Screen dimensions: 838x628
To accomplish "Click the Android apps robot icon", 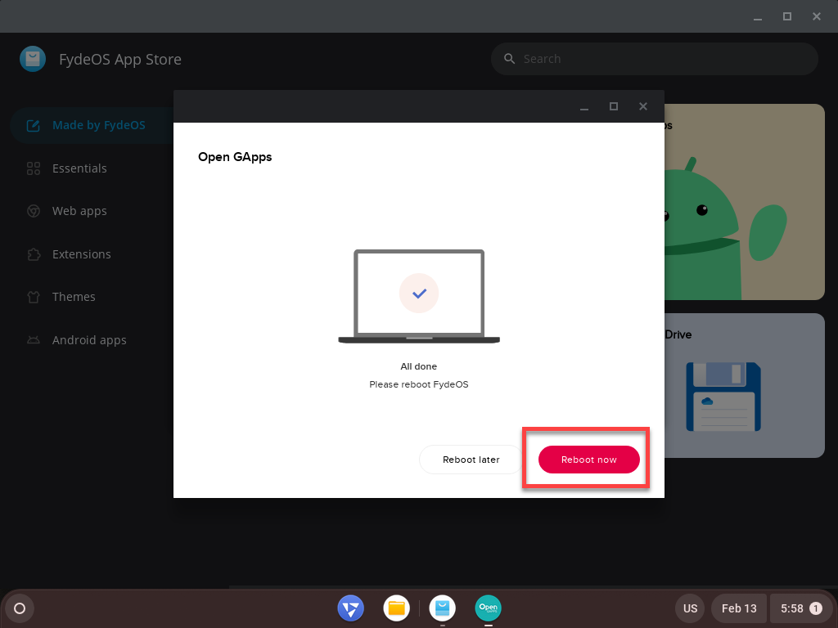I will pos(33,340).
